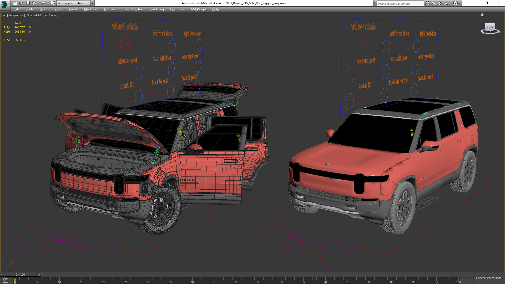Open the Modifiers menu
The height and width of the screenshot is (284, 505).
(90, 9)
